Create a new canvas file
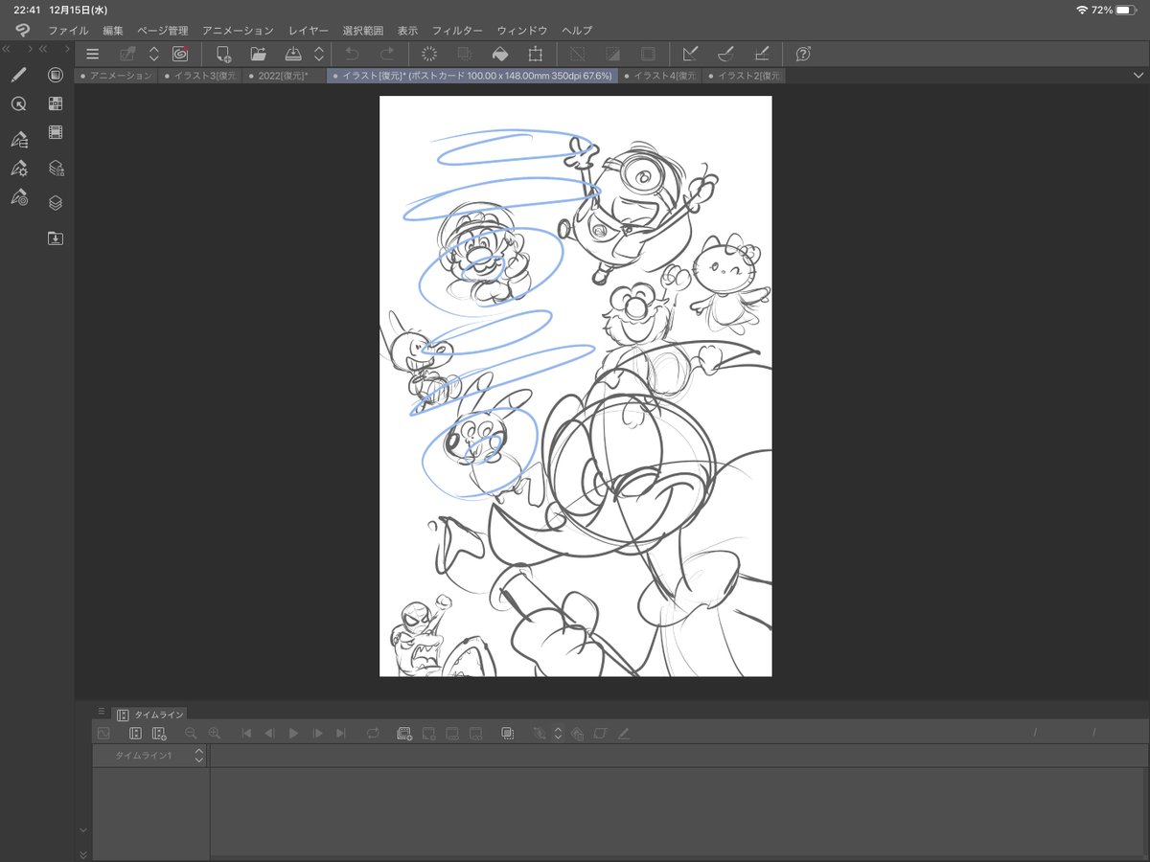This screenshot has height=862, width=1150. (x=223, y=55)
